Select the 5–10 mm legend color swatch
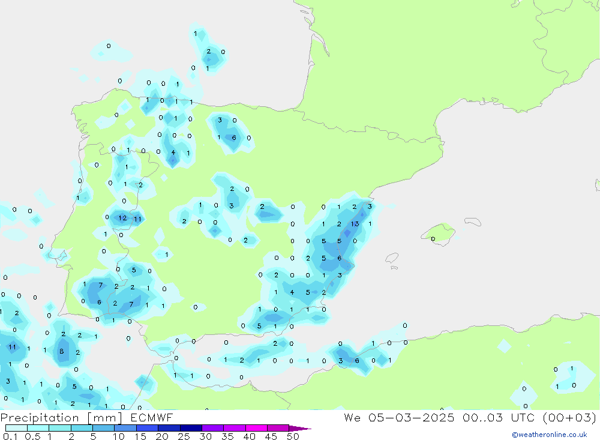This screenshot has height=440, width=600. click(104, 428)
